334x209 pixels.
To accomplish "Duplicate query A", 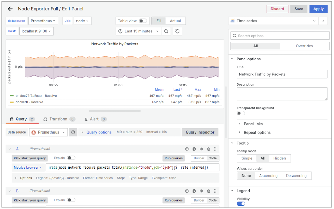I will (x=194, y=149).
